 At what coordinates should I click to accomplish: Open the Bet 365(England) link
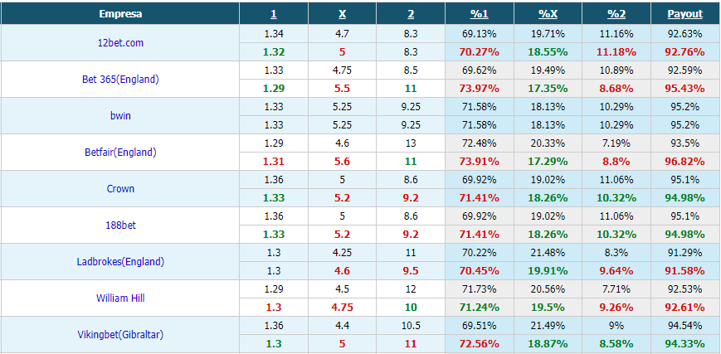tap(120, 79)
